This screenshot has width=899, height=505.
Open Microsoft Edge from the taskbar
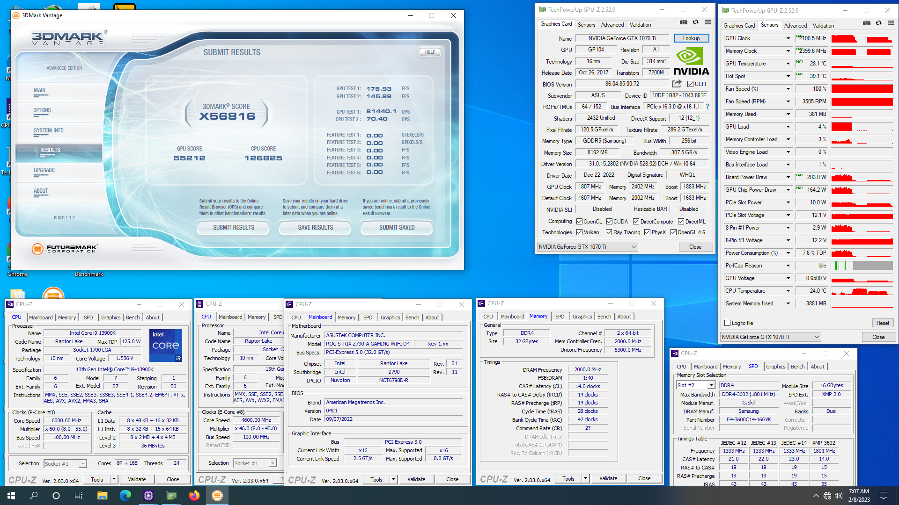(x=125, y=496)
